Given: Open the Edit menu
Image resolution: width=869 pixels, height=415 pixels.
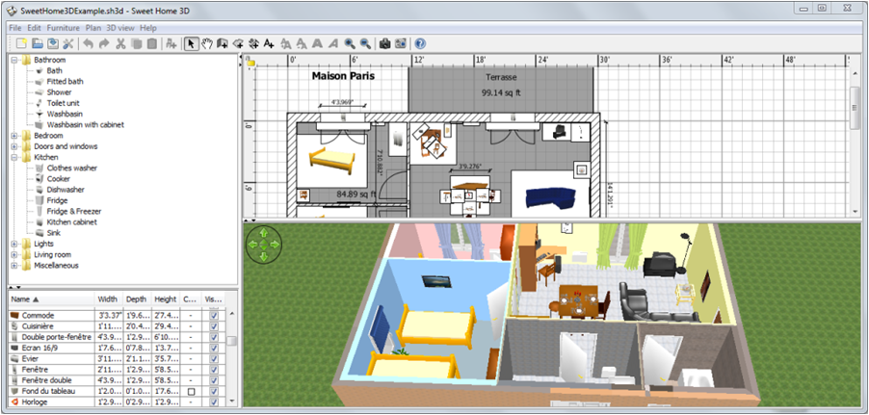Looking at the screenshot, I should [35, 28].
